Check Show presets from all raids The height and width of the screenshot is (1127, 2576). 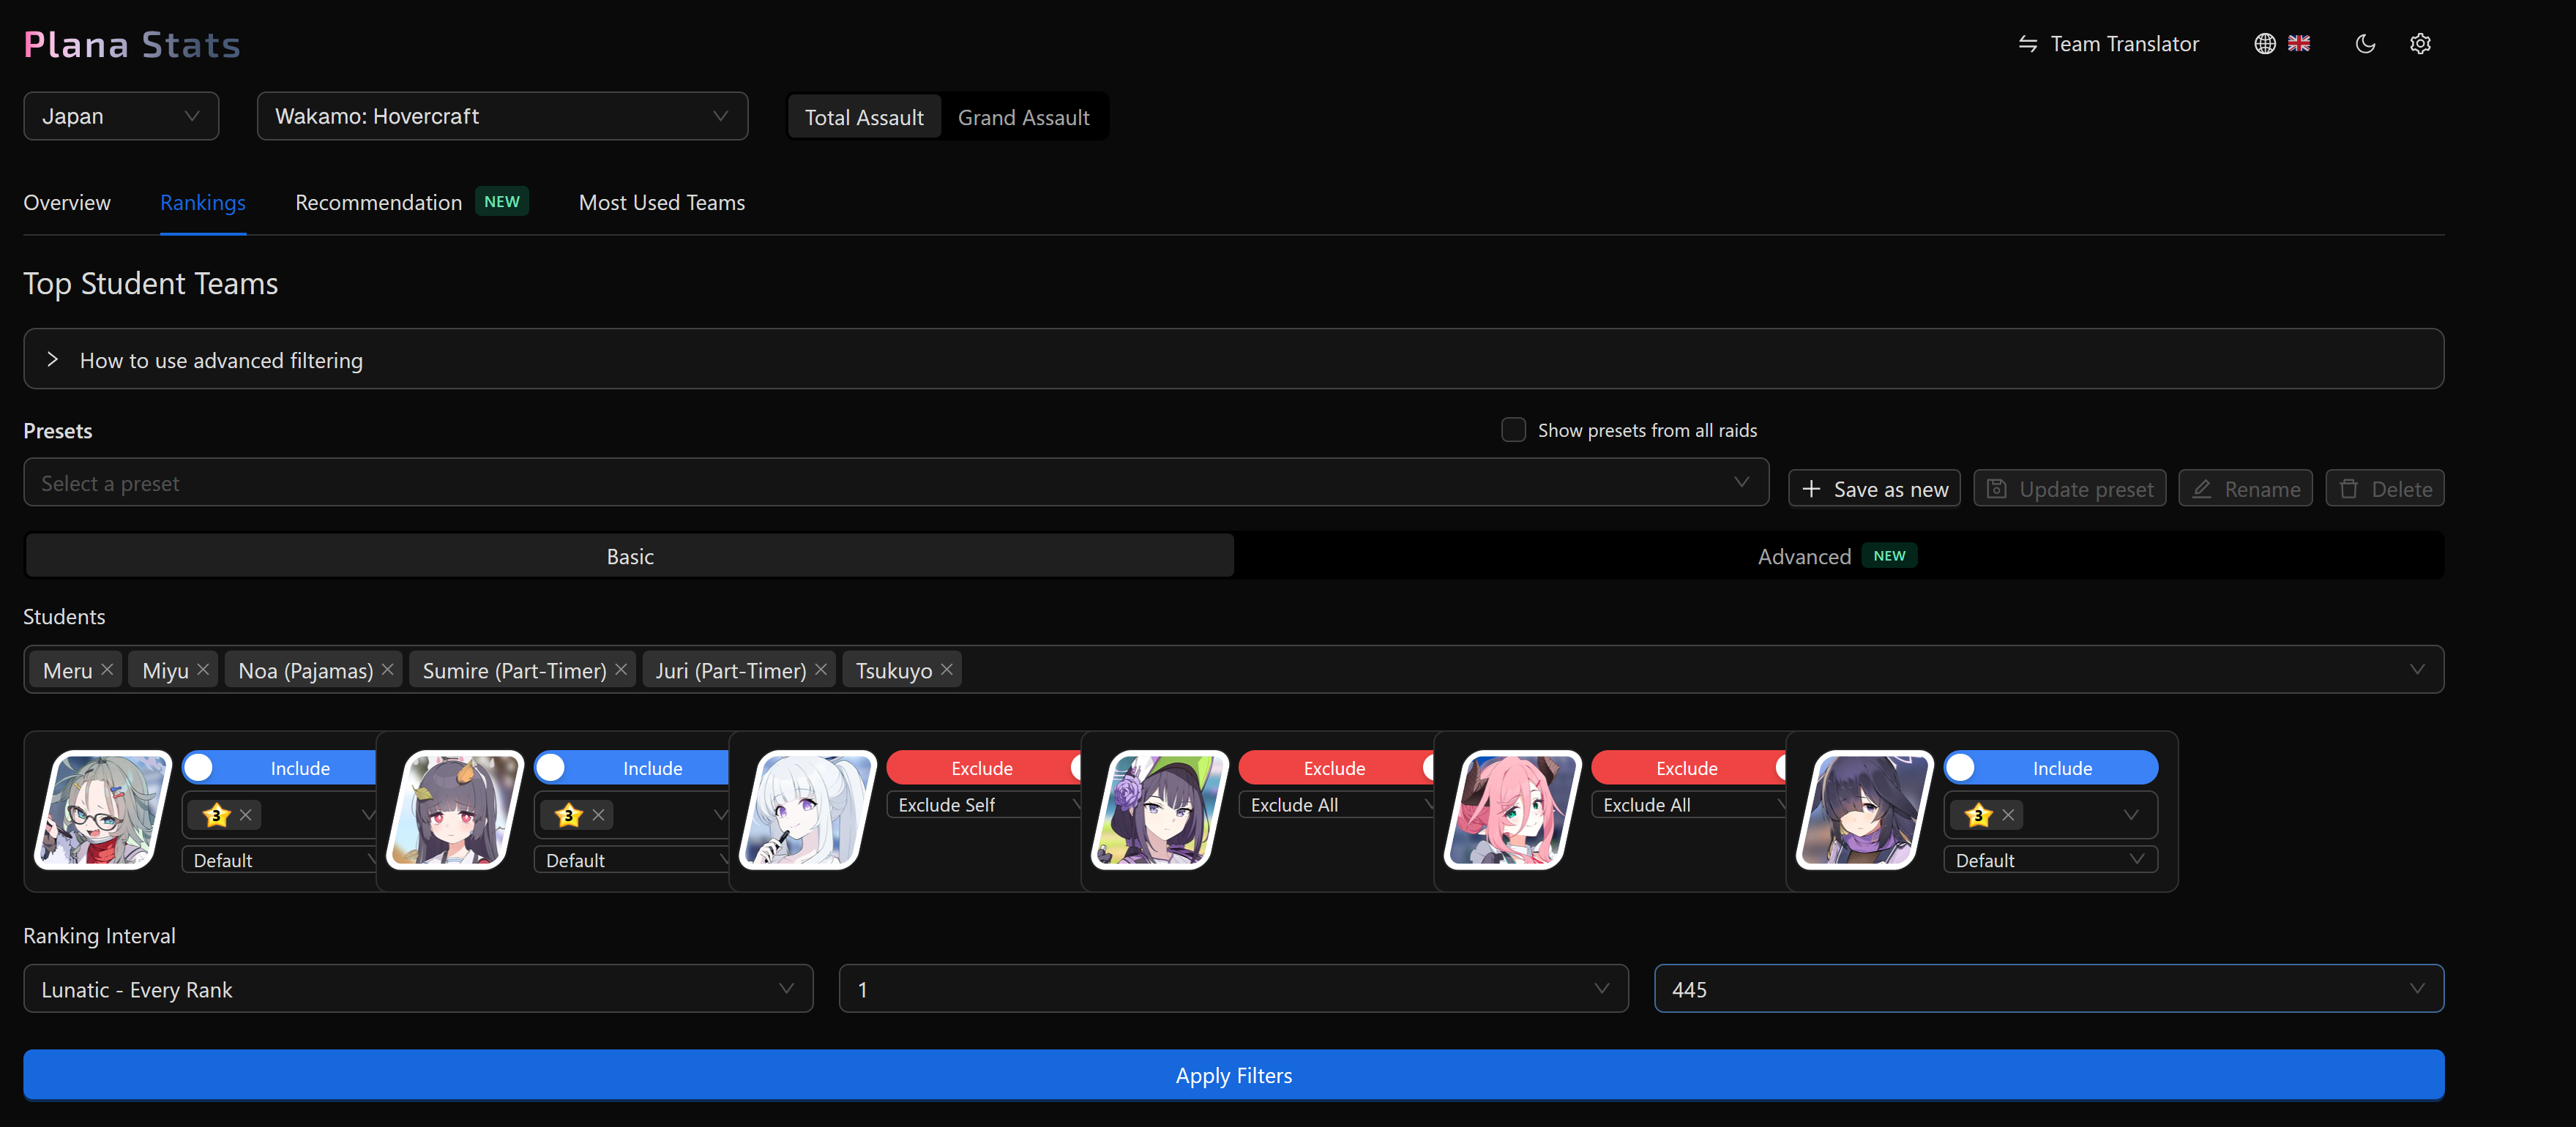tap(1513, 430)
